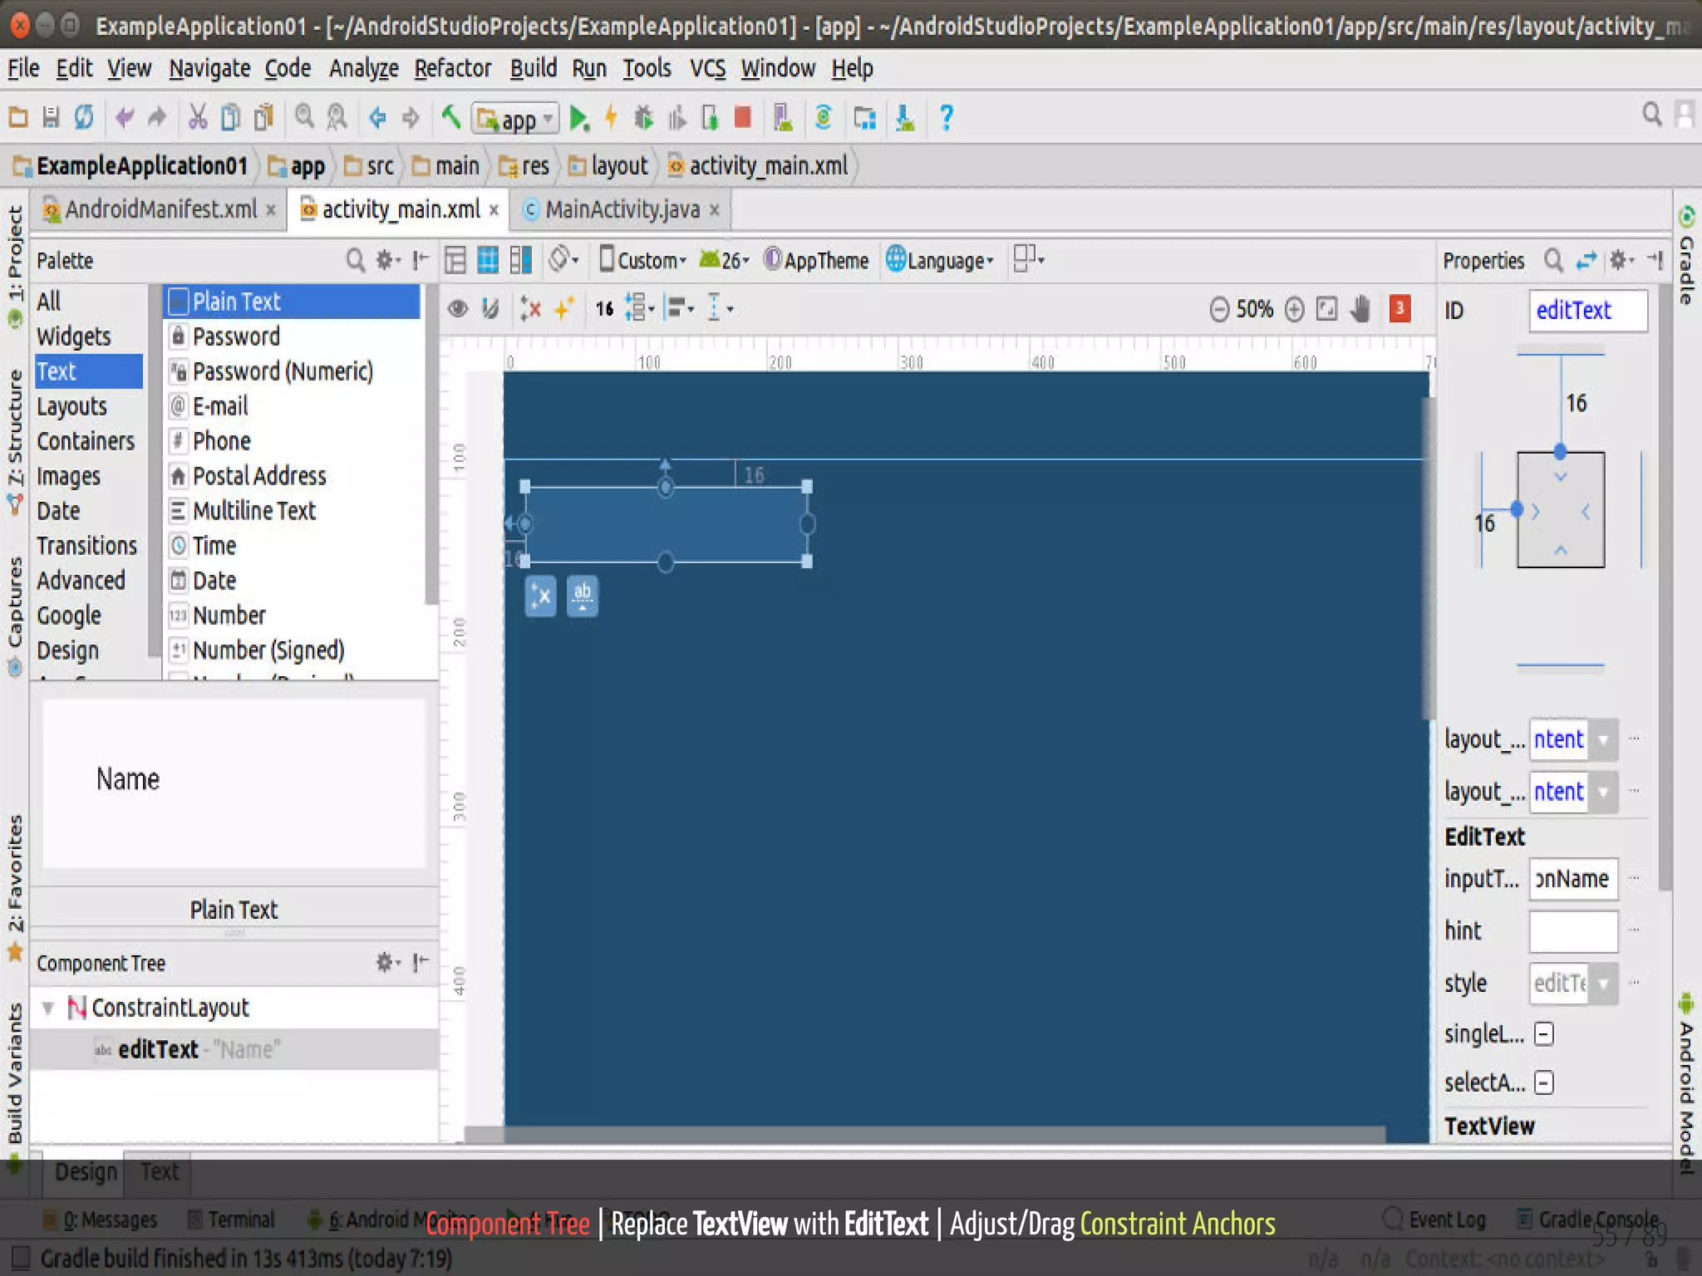Click the Cut scissors icon
This screenshot has height=1276, width=1702.
coord(197,118)
